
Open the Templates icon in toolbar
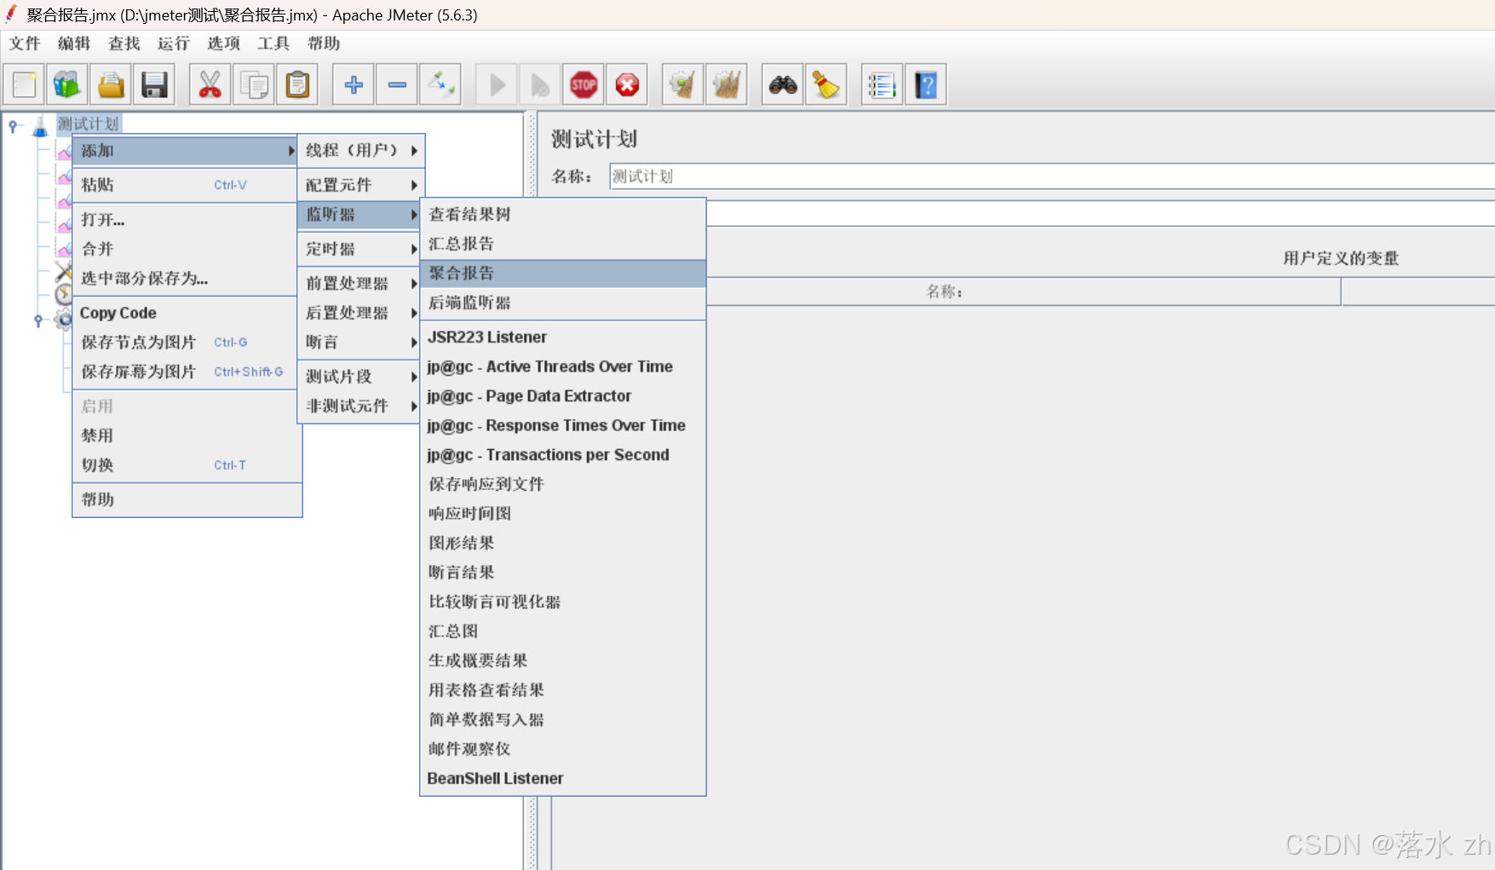click(67, 84)
